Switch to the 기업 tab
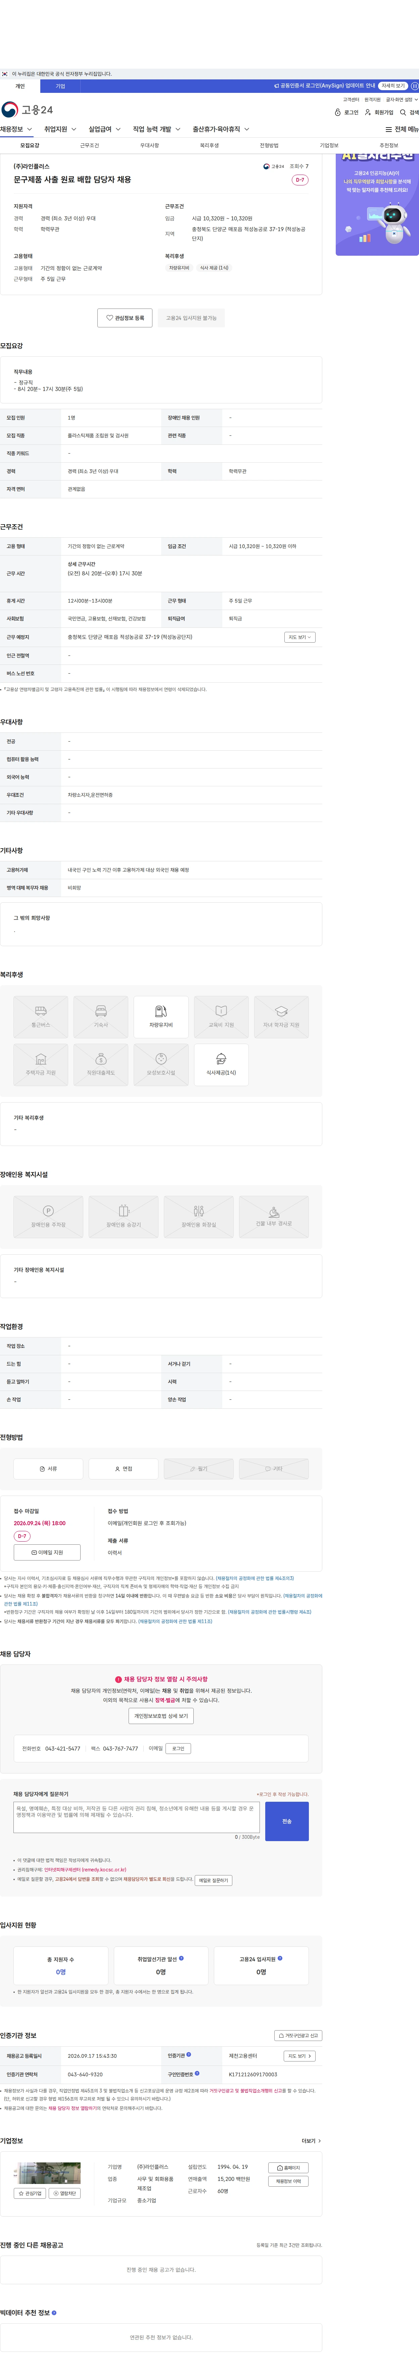The image size is (419, 2367). pos(60,86)
